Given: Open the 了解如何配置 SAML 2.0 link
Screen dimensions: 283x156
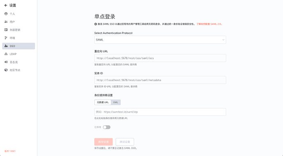Looking at the screenshot, I should click(x=209, y=24).
